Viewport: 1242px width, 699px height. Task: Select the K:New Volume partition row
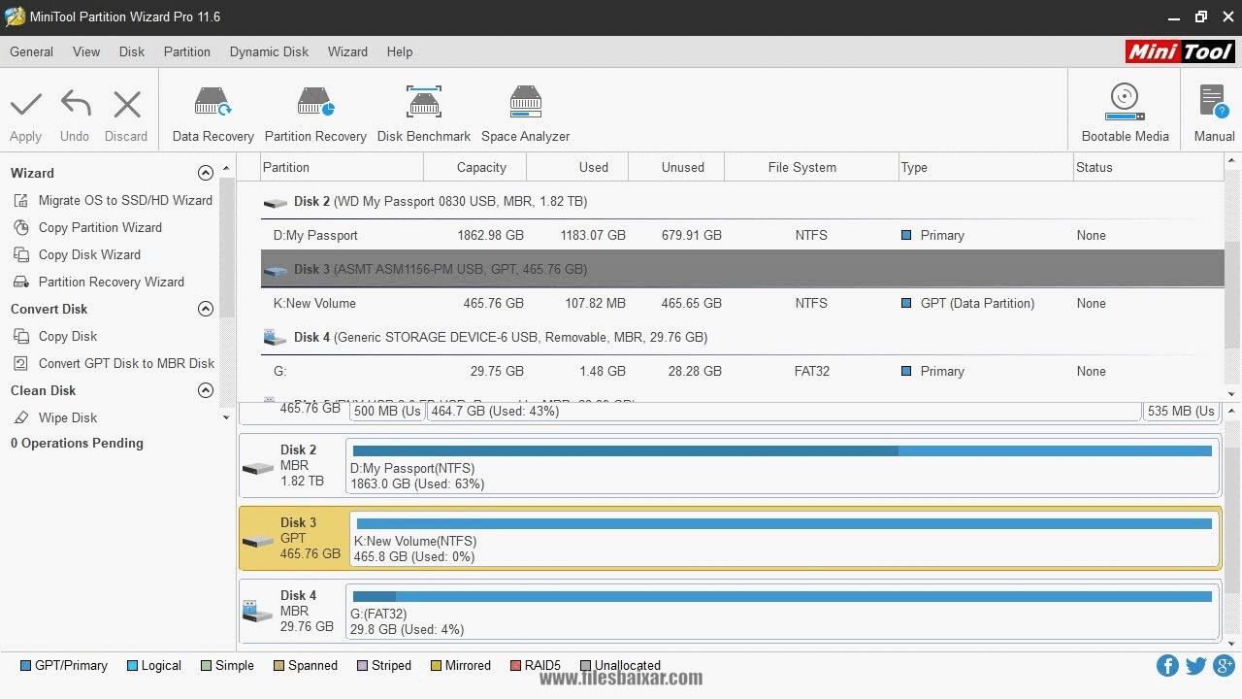tap(742, 303)
